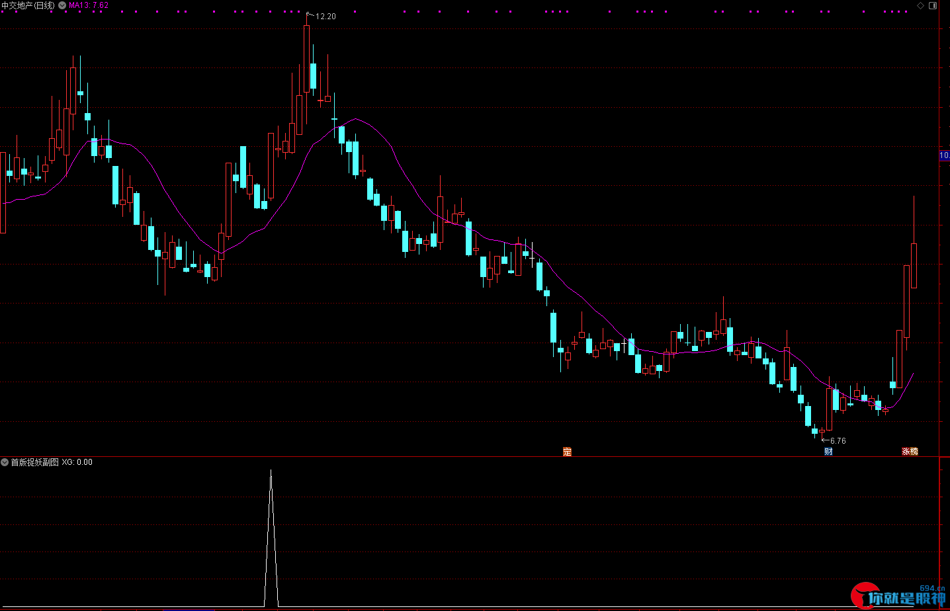
Task: Click the XG: 0.00 value label
Action: pos(77,462)
